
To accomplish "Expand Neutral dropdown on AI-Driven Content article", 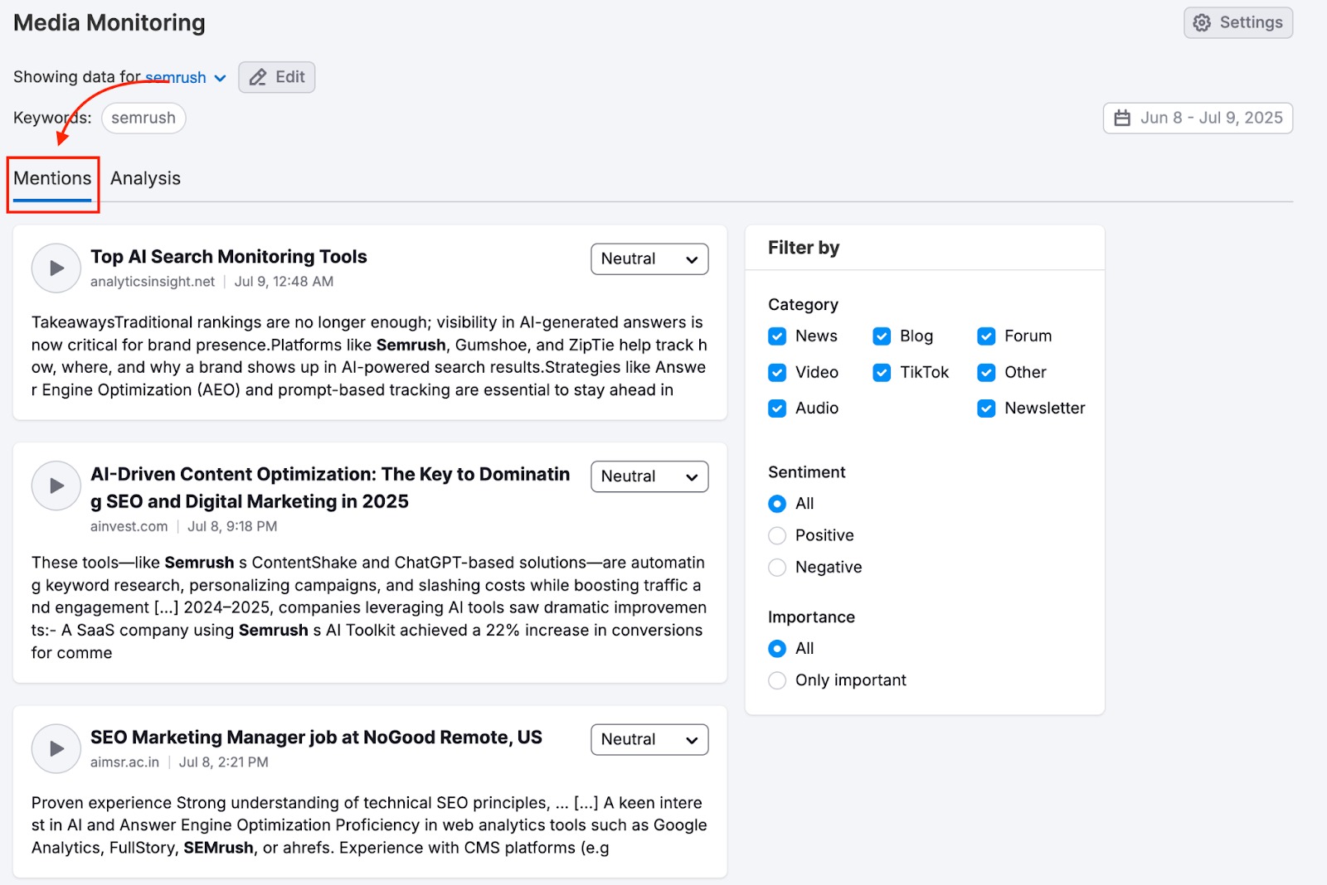I will 649,476.
